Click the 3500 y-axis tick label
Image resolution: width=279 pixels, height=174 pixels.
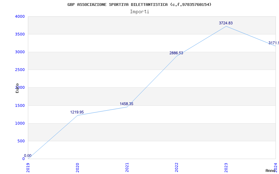pos(20,34)
